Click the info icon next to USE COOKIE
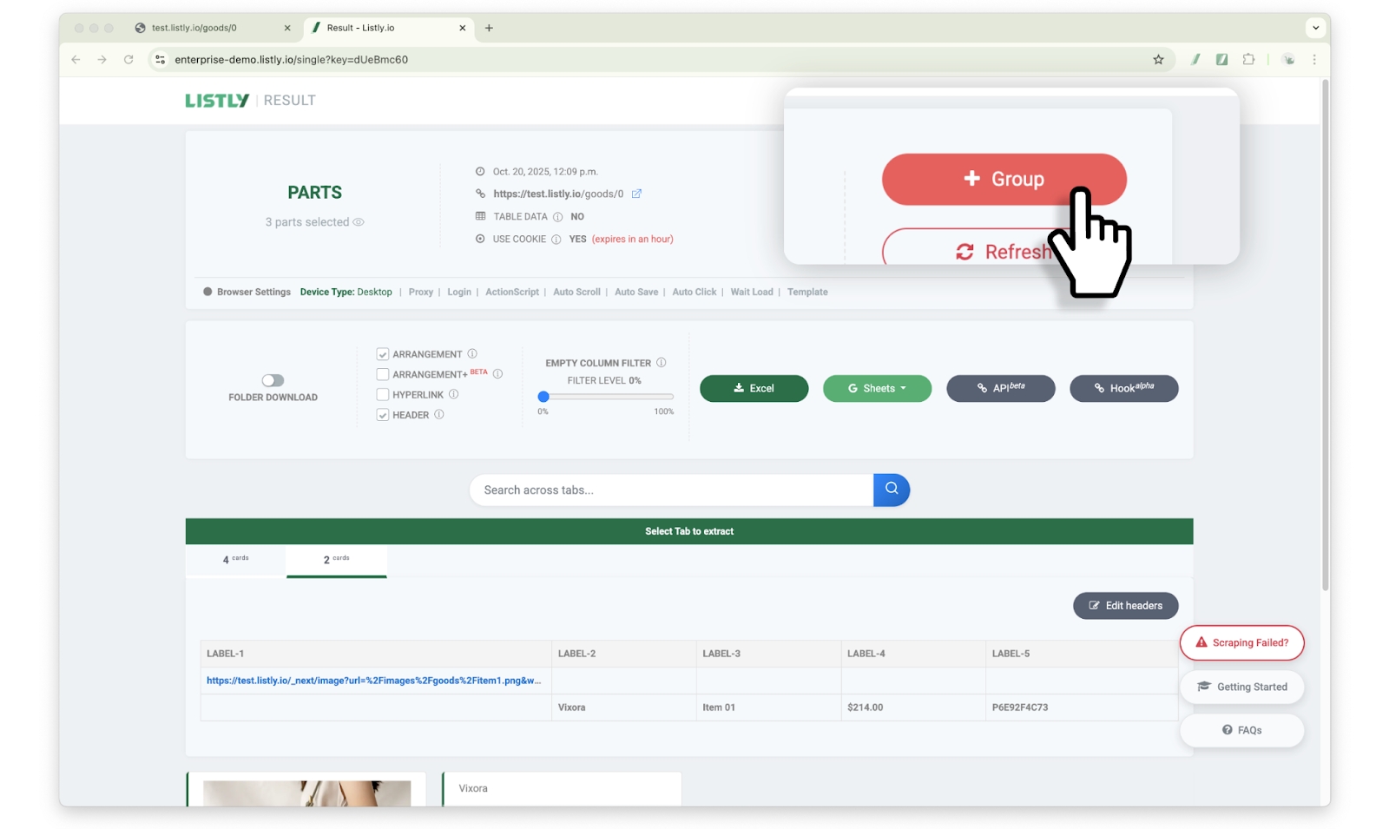The height and width of the screenshot is (829, 1389). [x=556, y=240]
